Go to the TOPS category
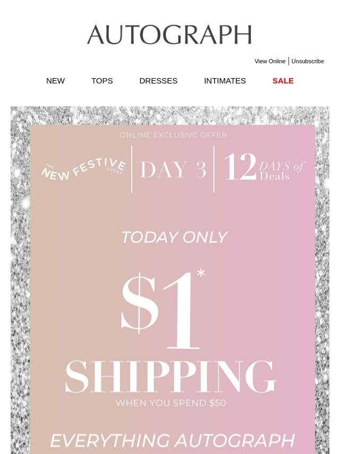 (x=102, y=81)
